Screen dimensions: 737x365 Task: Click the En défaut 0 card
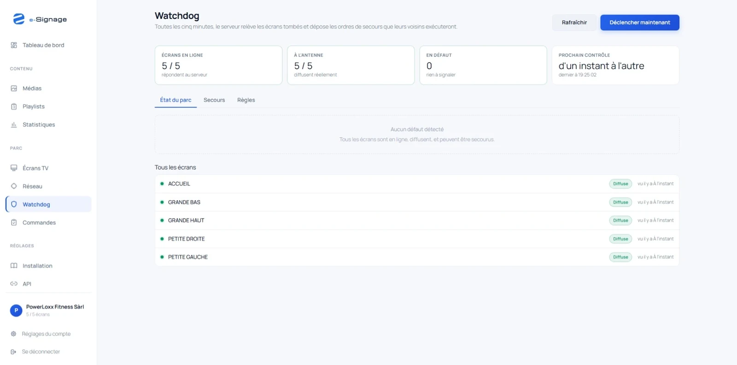[x=483, y=65]
